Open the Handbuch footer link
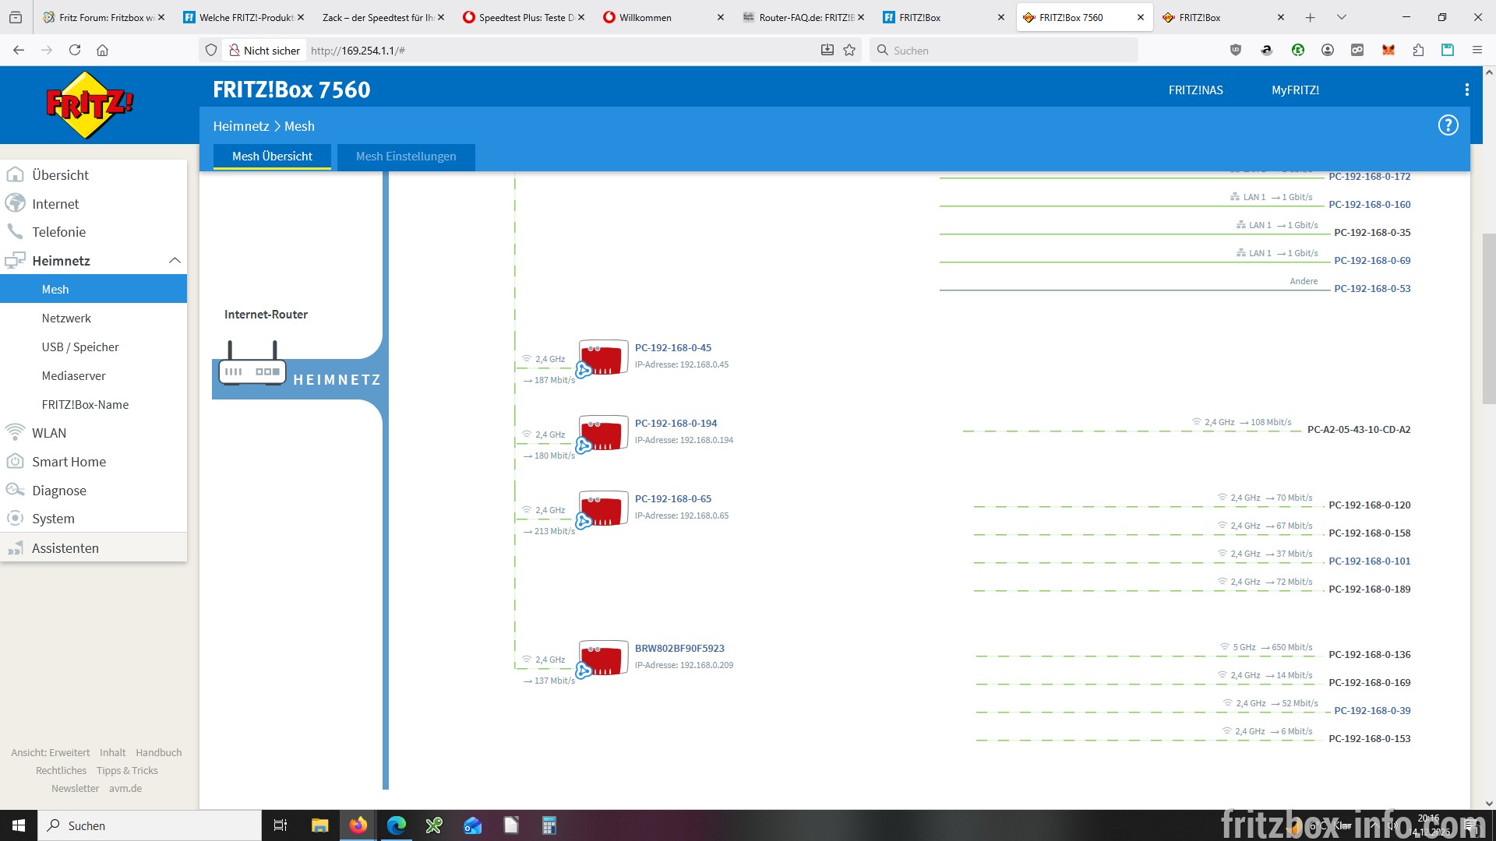1496x841 pixels. pos(159,753)
